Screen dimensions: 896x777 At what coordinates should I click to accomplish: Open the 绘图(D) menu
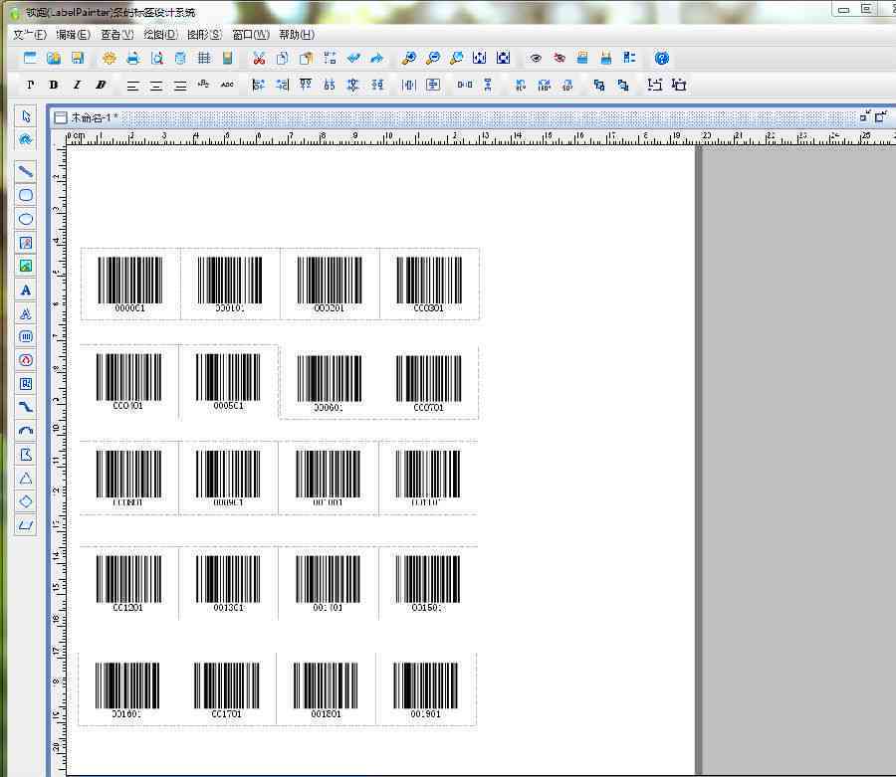pyautogui.click(x=160, y=35)
